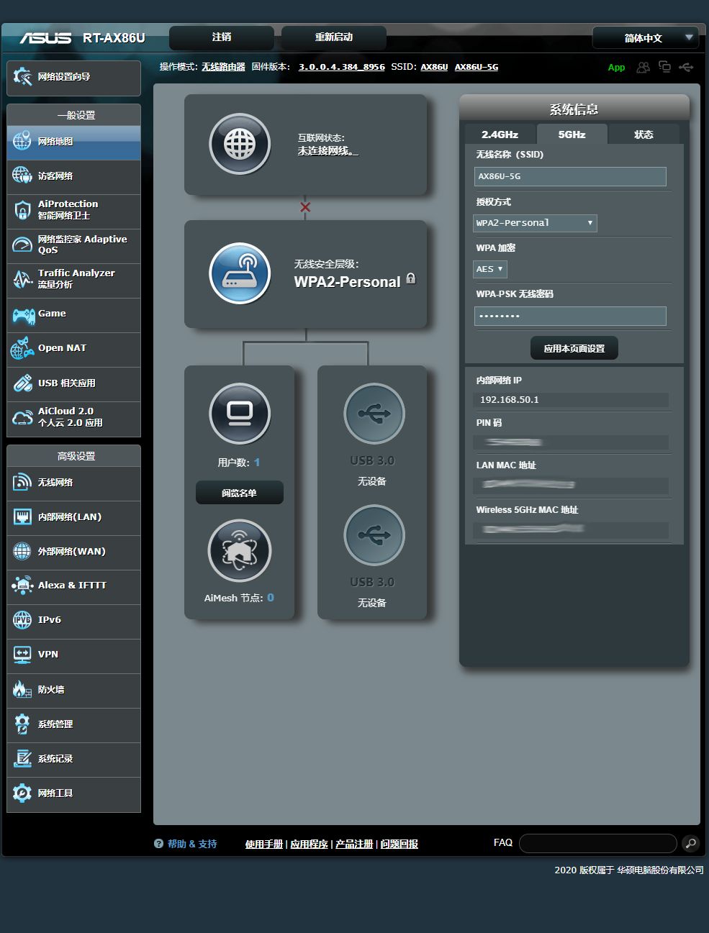
Task: Click the lower USB 3.0 icon
Action: click(374, 535)
